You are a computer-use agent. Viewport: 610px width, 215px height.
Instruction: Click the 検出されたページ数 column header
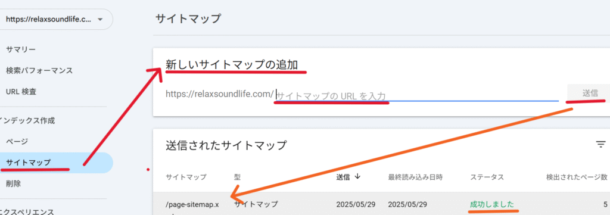[x=577, y=177]
